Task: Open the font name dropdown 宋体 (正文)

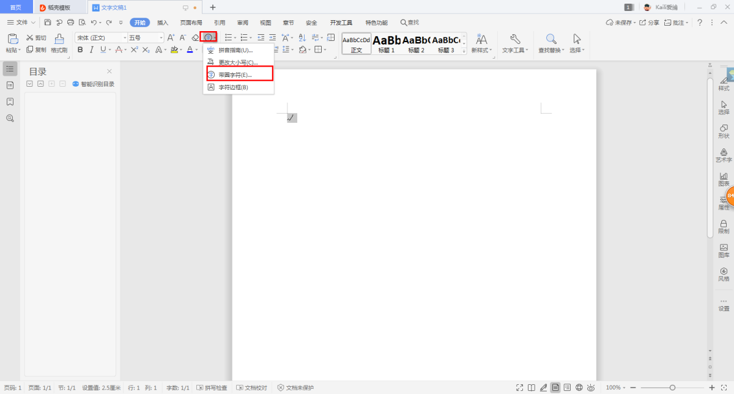Action: pos(100,38)
